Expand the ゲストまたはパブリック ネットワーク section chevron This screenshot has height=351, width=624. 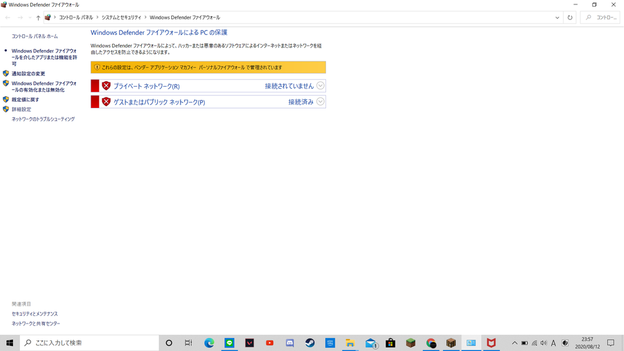click(320, 102)
